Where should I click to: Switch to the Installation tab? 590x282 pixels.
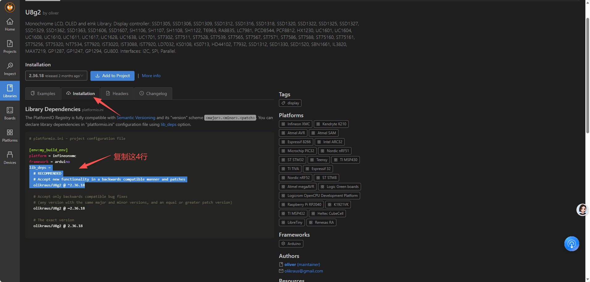(x=81, y=93)
